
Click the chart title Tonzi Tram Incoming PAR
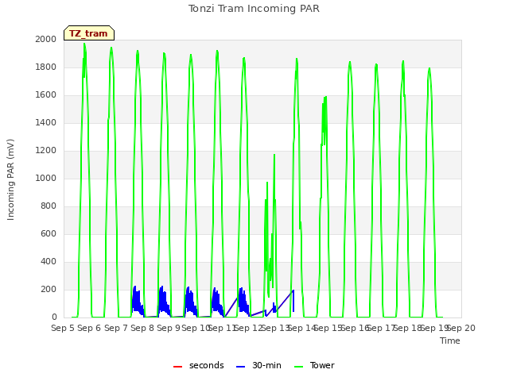click(x=254, y=9)
